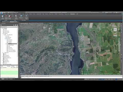
Task: Select the Watersheds tree item
Action: click(x=9, y=37)
